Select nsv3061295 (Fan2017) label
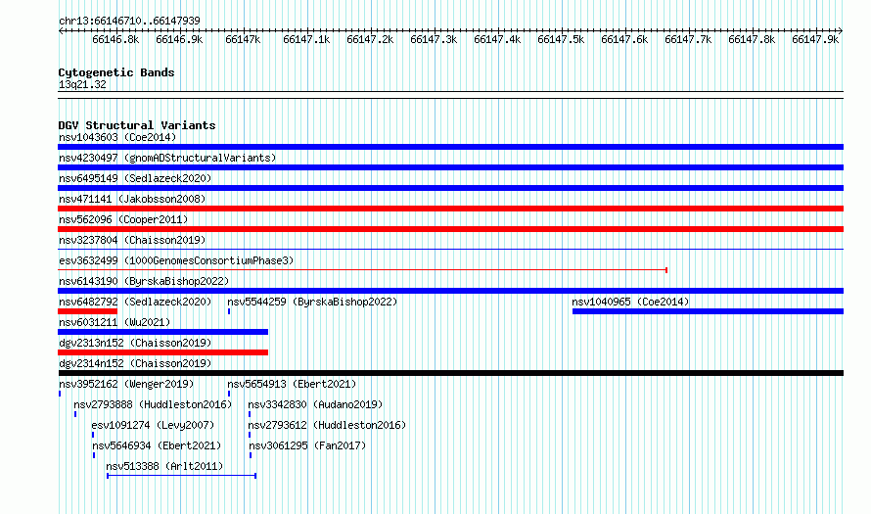Screen dimensions: 871x514 (x=307, y=445)
